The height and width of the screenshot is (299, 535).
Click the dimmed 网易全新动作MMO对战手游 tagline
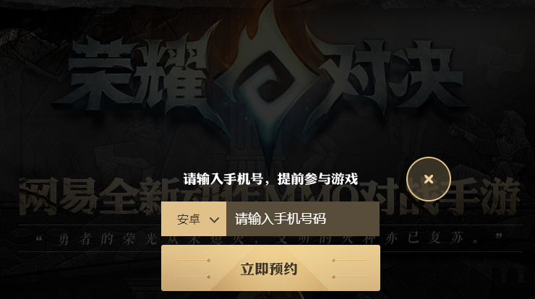[270, 196]
